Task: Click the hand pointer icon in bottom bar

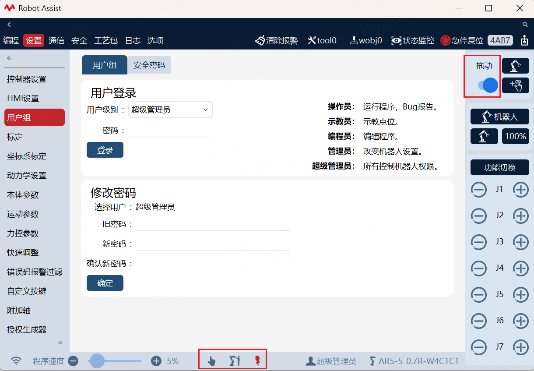Action: tap(212, 361)
